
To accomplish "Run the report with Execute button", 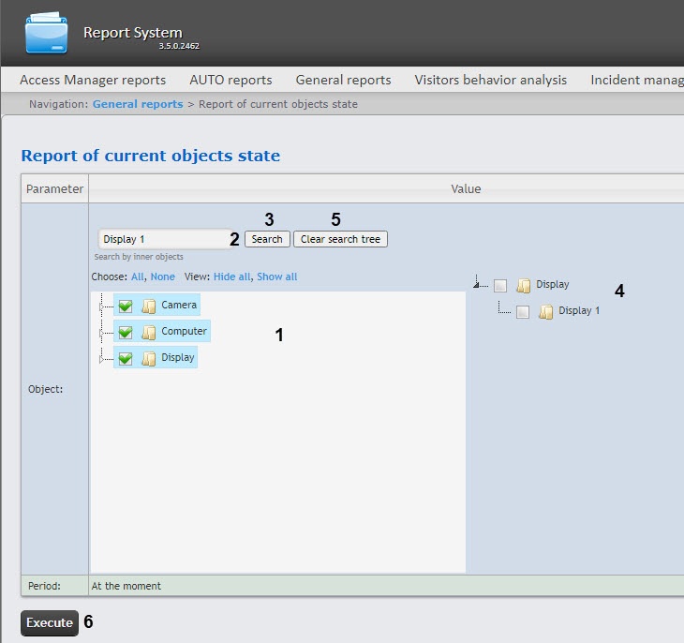I will tap(49, 622).
